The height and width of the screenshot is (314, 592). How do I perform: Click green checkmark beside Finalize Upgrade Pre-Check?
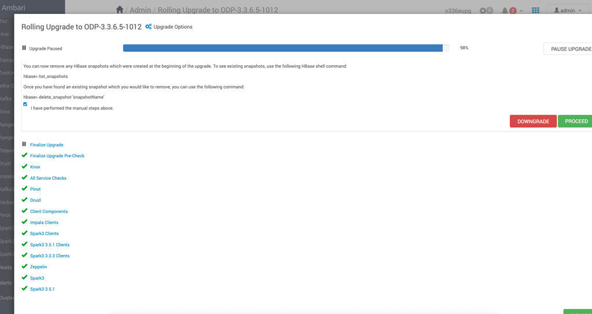point(24,156)
